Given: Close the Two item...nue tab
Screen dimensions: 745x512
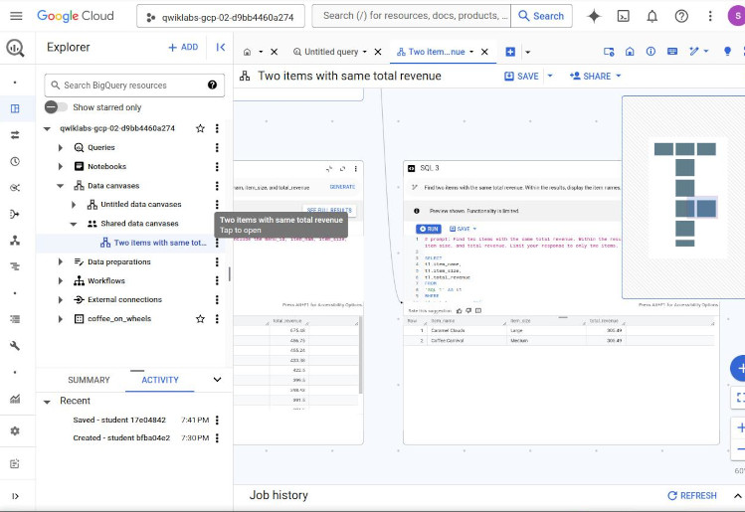Looking at the screenshot, I should click(x=484, y=52).
